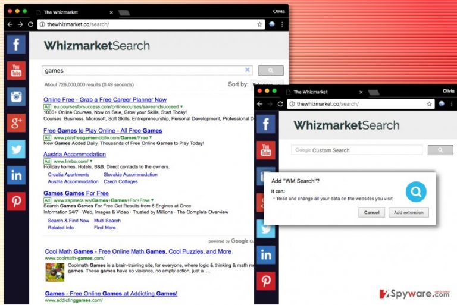Open Instagram icon in left window sidebar
This screenshot has width=457, height=305.
click(16, 96)
